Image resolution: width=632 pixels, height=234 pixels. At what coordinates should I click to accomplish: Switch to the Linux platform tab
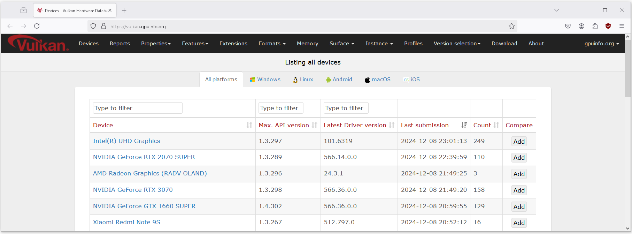(303, 80)
